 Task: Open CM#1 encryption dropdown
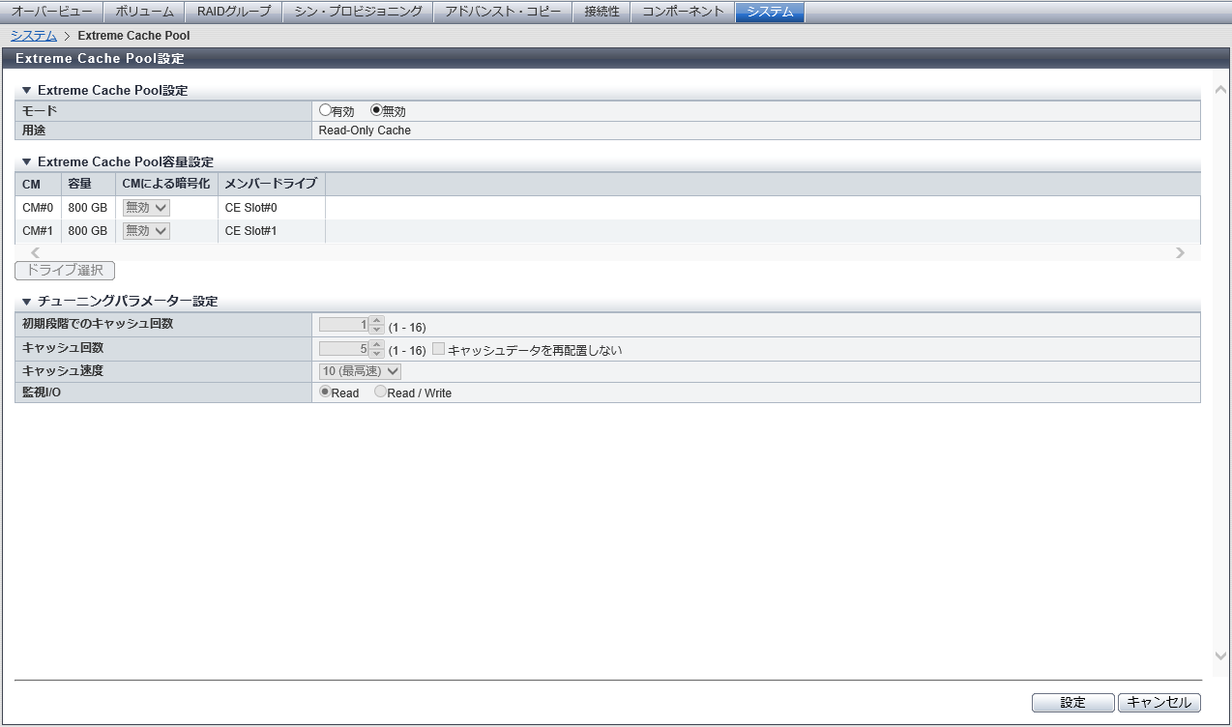click(x=146, y=230)
